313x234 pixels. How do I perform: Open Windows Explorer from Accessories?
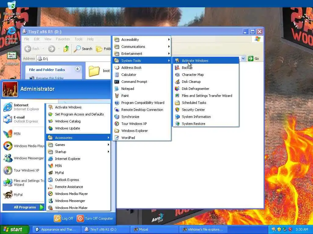pyautogui.click(x=142, y=131)
